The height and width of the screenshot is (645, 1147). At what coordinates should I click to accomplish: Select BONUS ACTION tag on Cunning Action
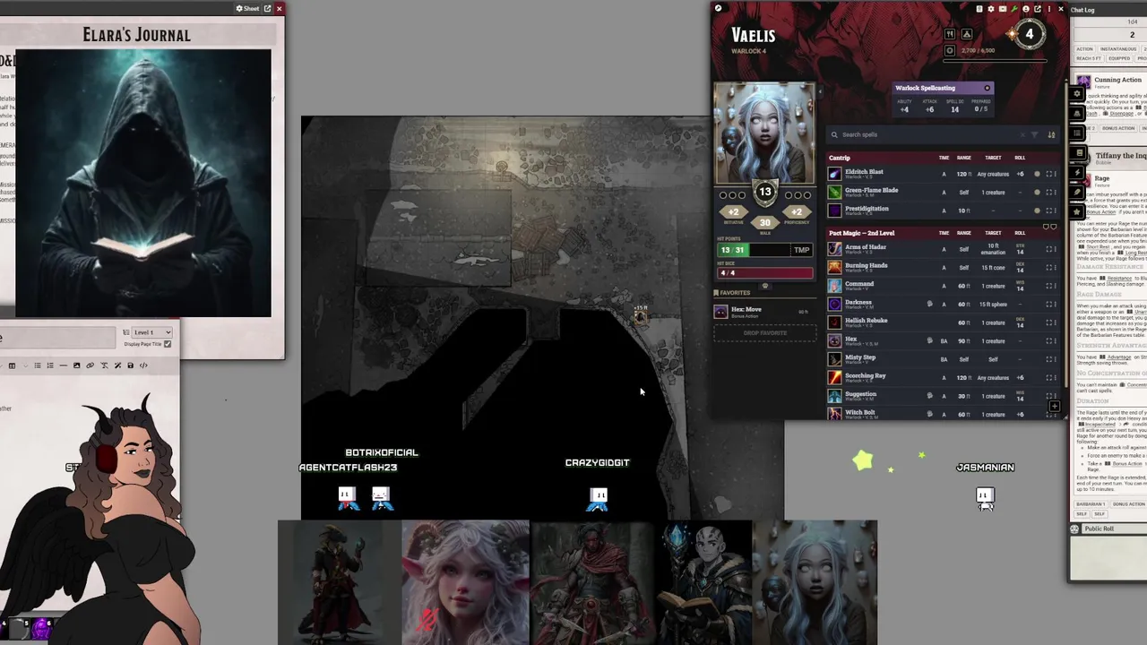pyautogui.click(x=1118, y=128)
